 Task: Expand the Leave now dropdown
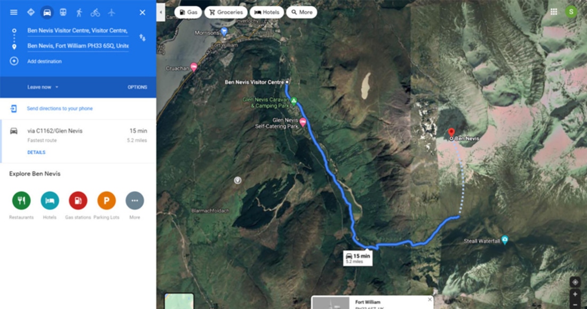pos(43,87)
